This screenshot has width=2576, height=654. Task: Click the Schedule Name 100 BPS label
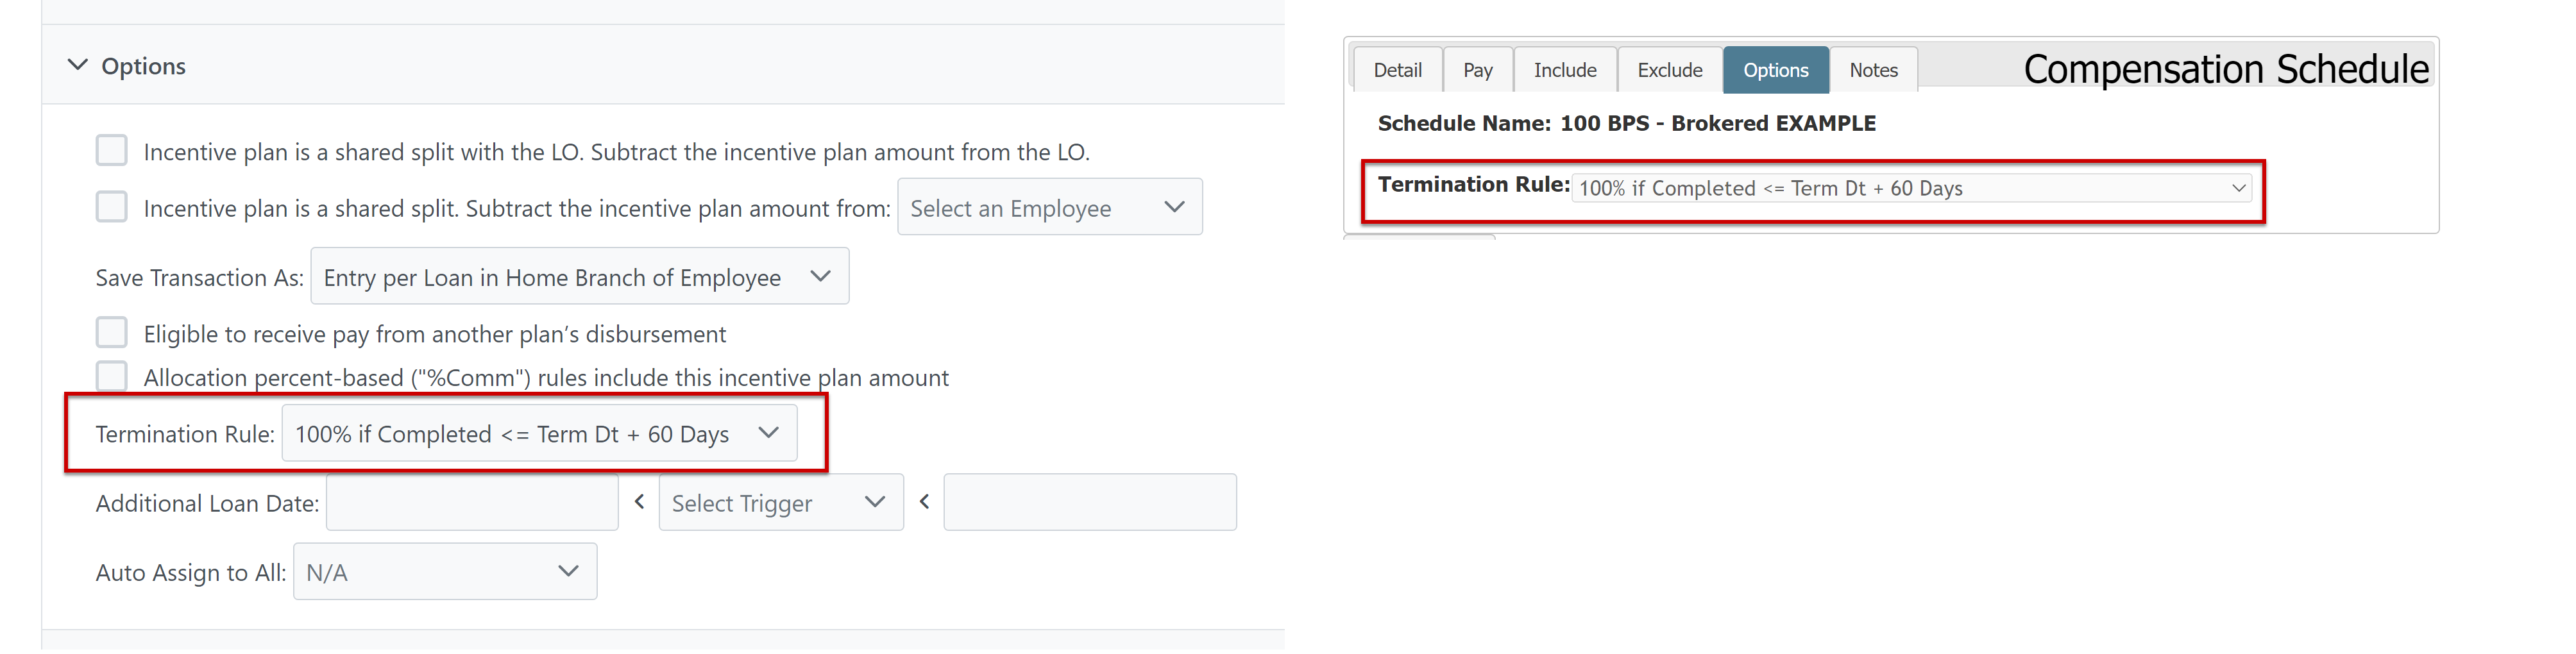1626,123
